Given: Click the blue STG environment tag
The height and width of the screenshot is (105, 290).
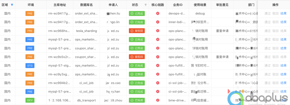Looking at the screenshot, I should pos(30,66).
